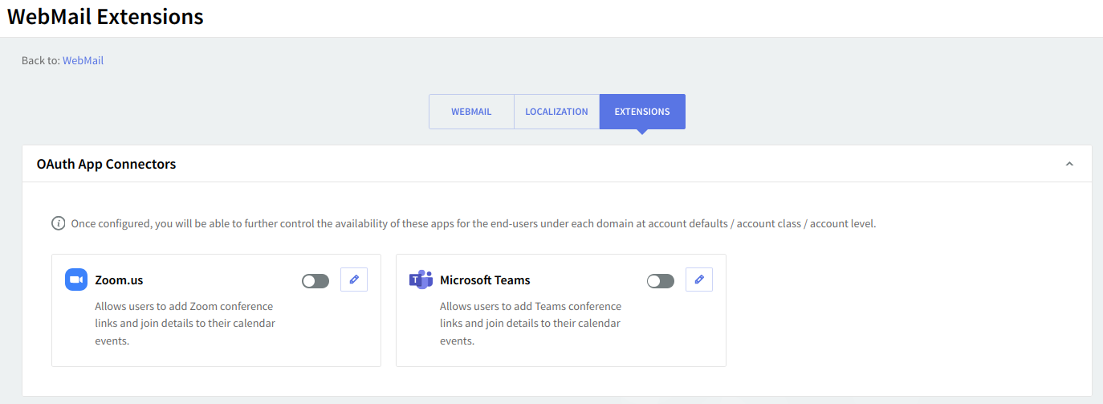Go back via the WebMail link

(83, 60)
